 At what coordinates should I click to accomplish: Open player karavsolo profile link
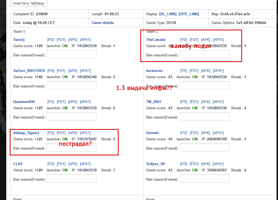click(x=154, y=71)
